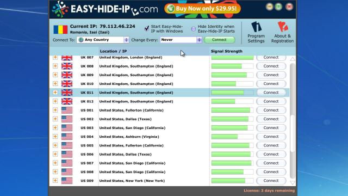Connect to US 004 Ashburn server
The height and width of the screenshot is (196, 348).
pos(271,137)
